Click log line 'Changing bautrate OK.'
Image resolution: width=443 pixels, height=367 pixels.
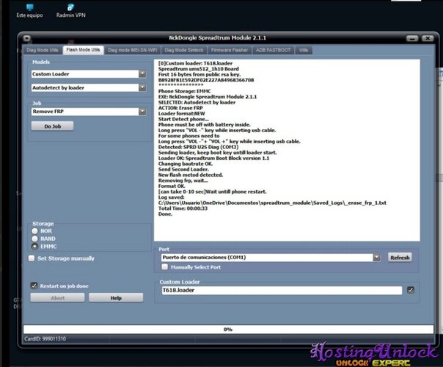coord(186,164)
